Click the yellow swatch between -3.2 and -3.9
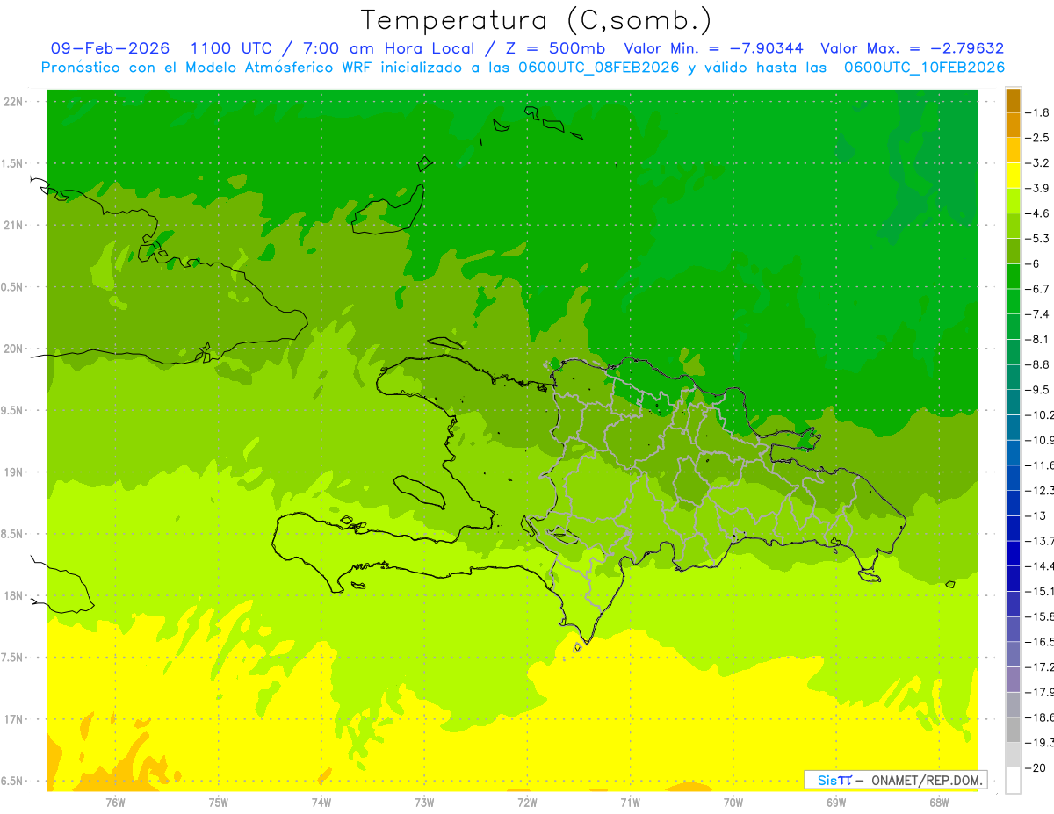This screenshot has width=1054, height=814. pyautogui.click(x=1013, y=176)
